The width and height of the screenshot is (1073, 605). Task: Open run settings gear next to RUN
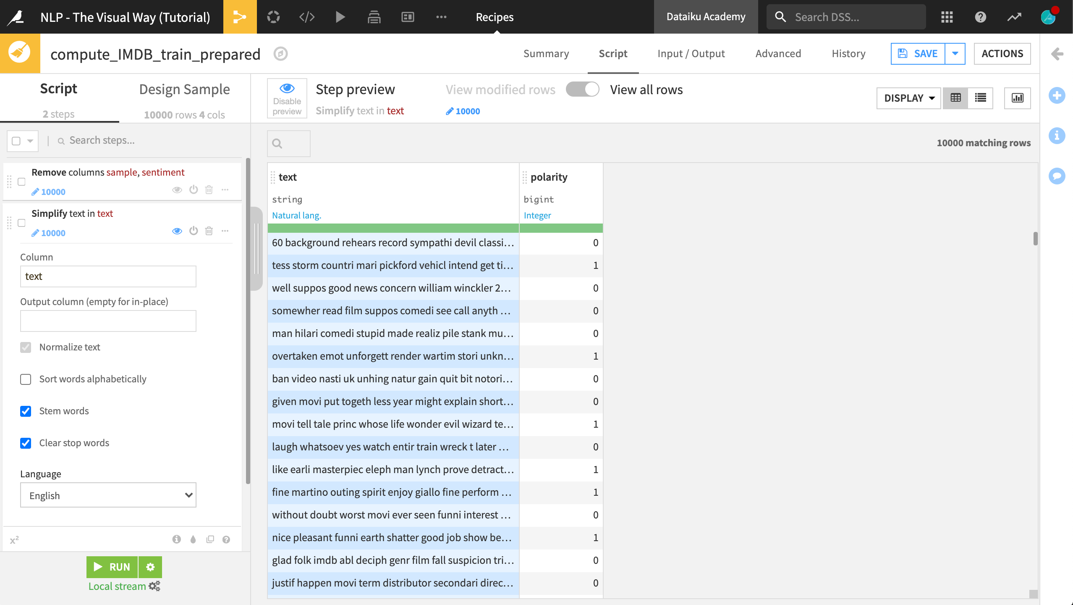point(150,567)
